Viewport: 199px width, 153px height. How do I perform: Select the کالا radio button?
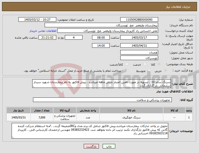pyautogui.click(x=159, y=64)
